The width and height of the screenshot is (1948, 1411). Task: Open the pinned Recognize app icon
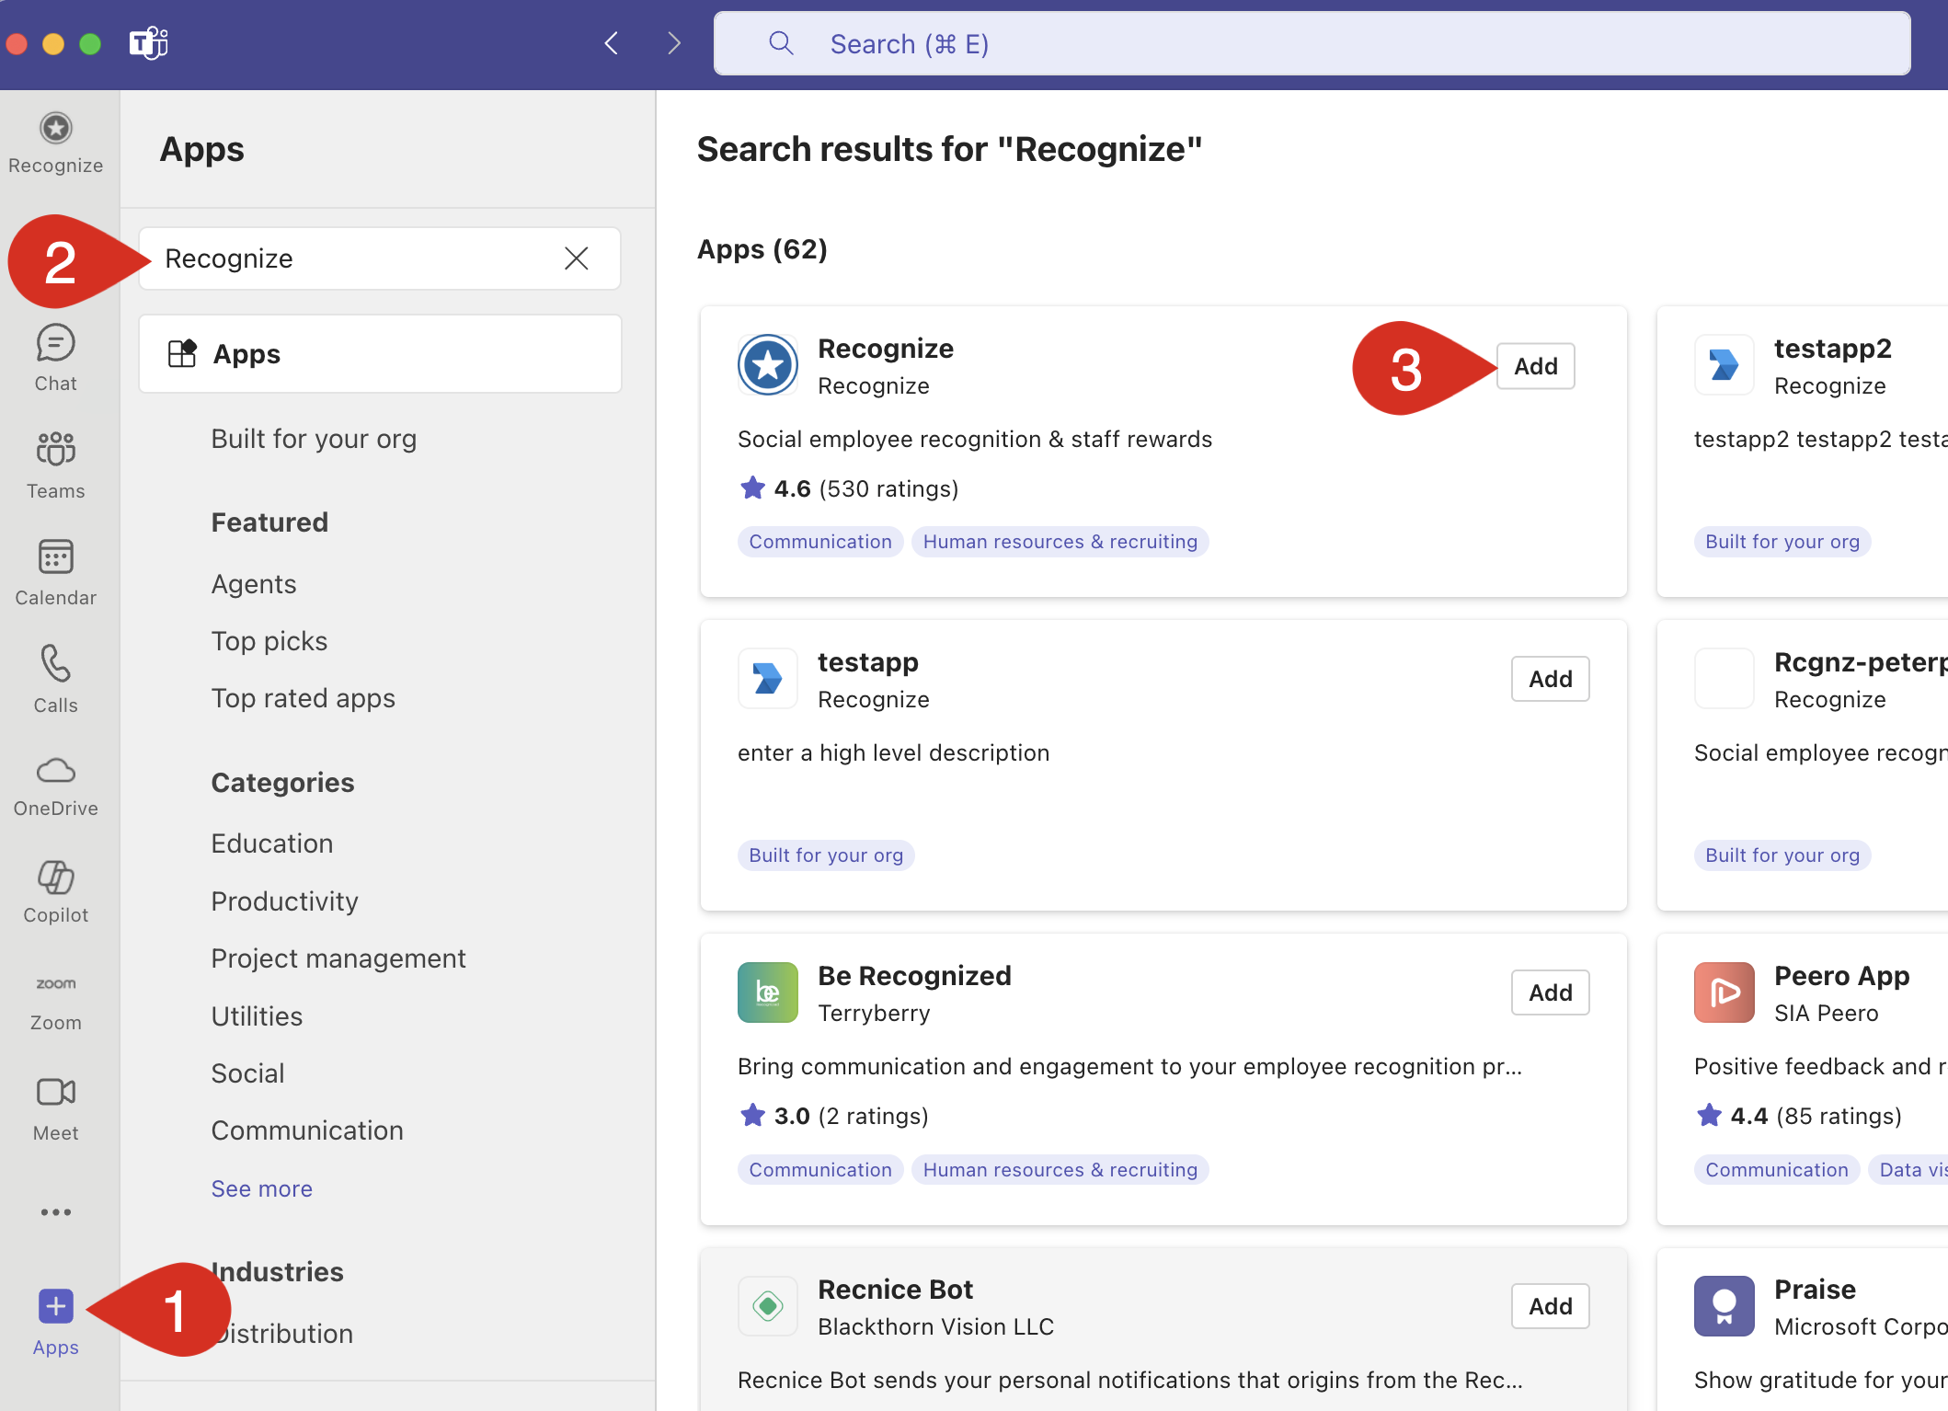point(55,143)
